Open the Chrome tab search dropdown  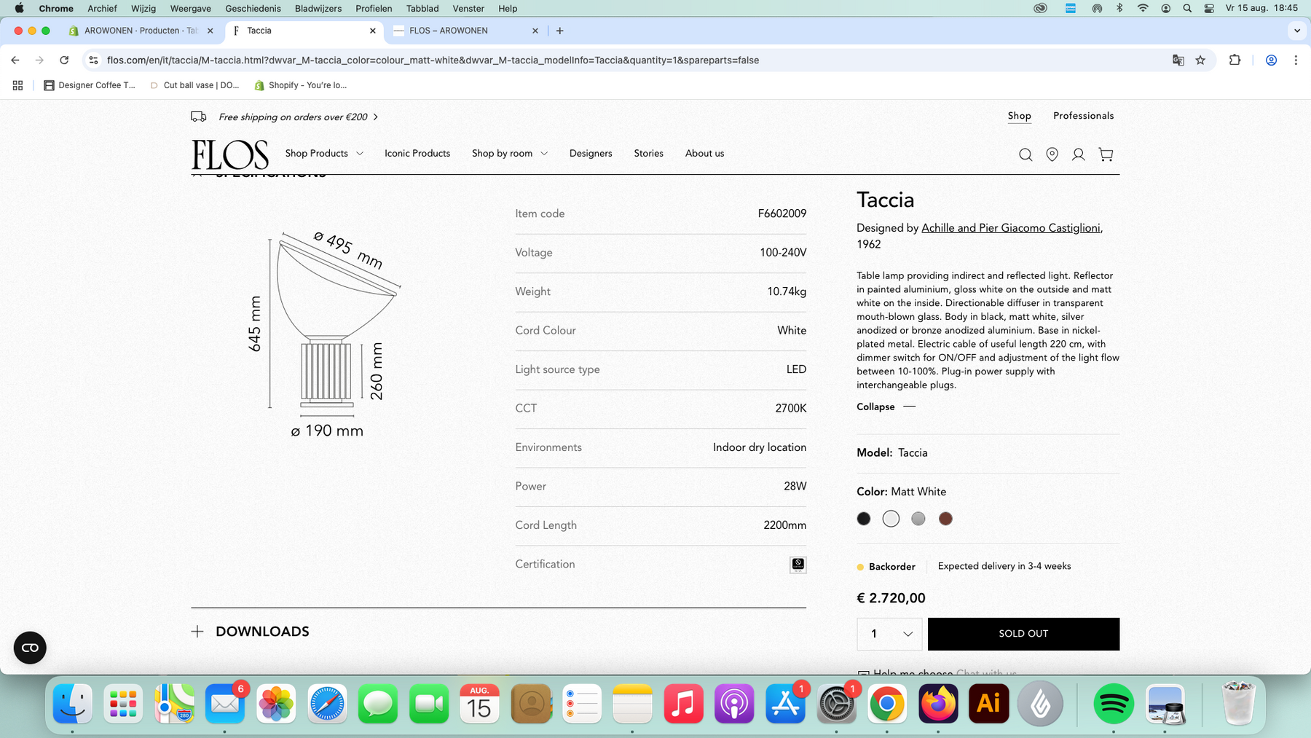pyautogui.click(x=1296, y=31)
